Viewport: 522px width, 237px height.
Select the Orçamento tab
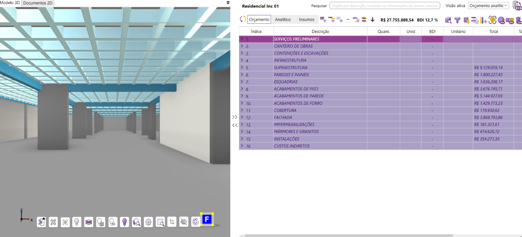[259, 19]
